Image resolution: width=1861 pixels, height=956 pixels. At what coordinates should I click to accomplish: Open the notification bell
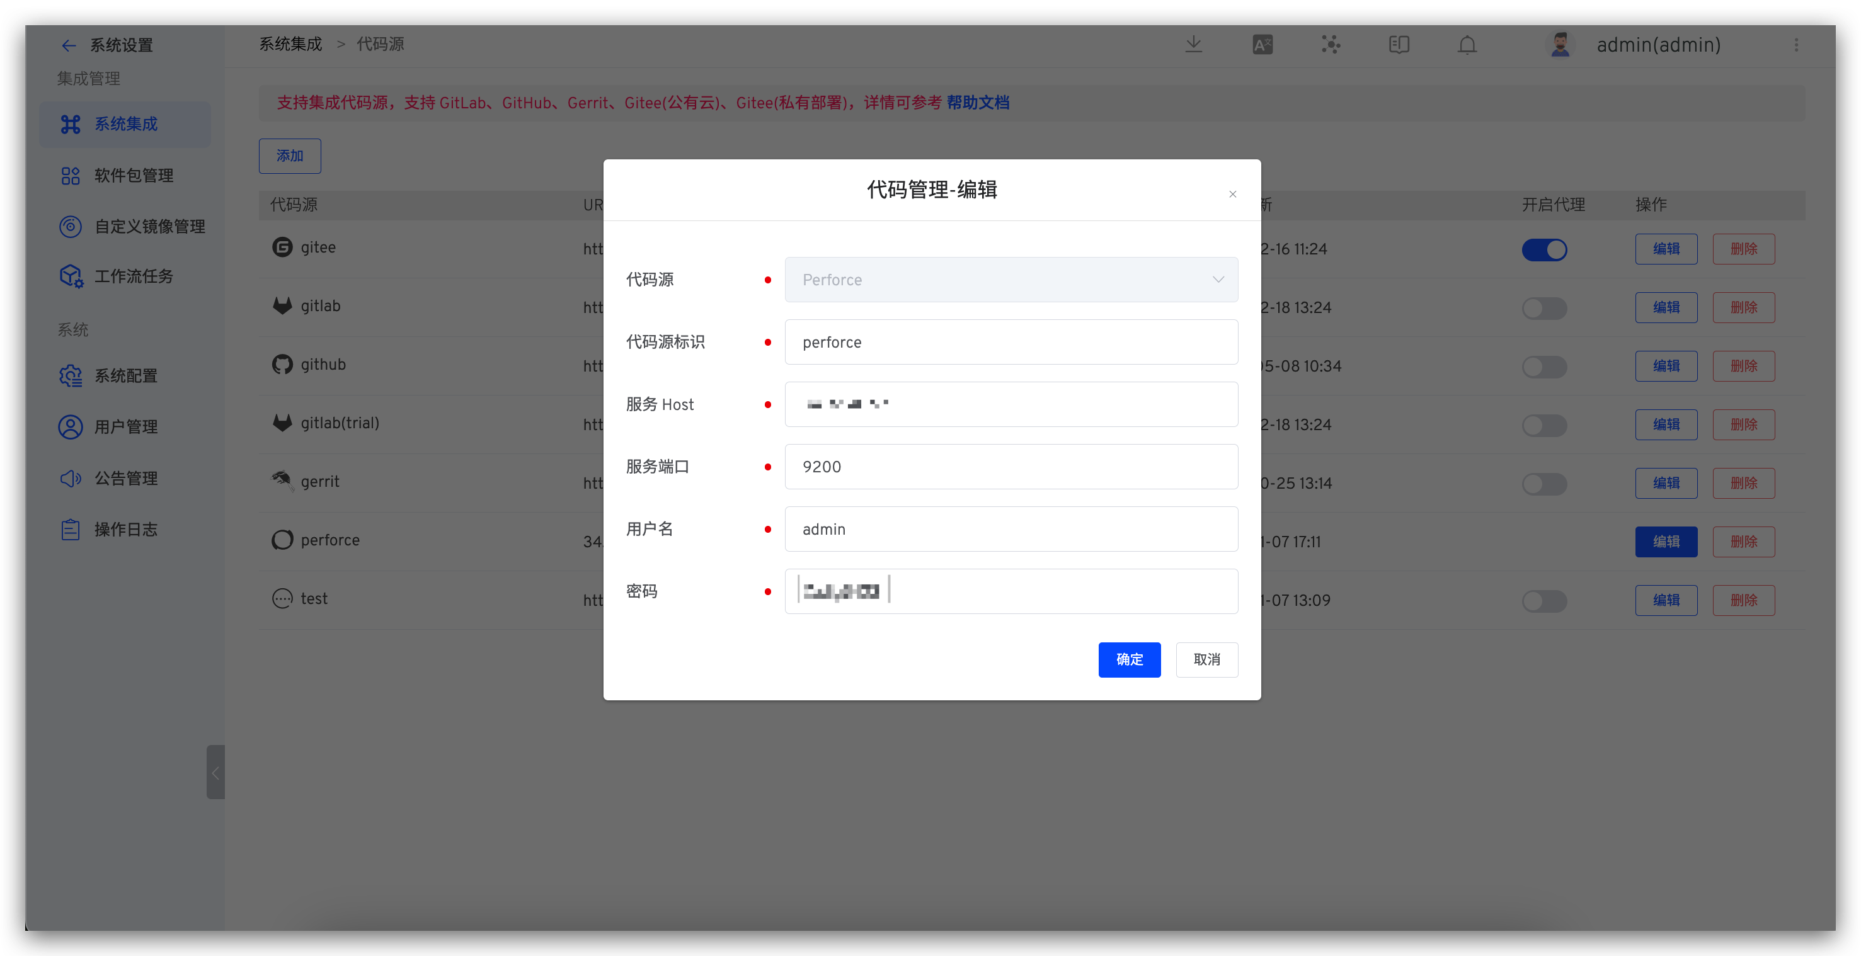1467,45
